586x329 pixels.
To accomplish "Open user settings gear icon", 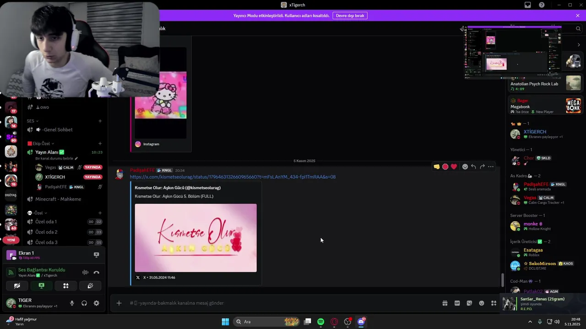I will (96, 303).
